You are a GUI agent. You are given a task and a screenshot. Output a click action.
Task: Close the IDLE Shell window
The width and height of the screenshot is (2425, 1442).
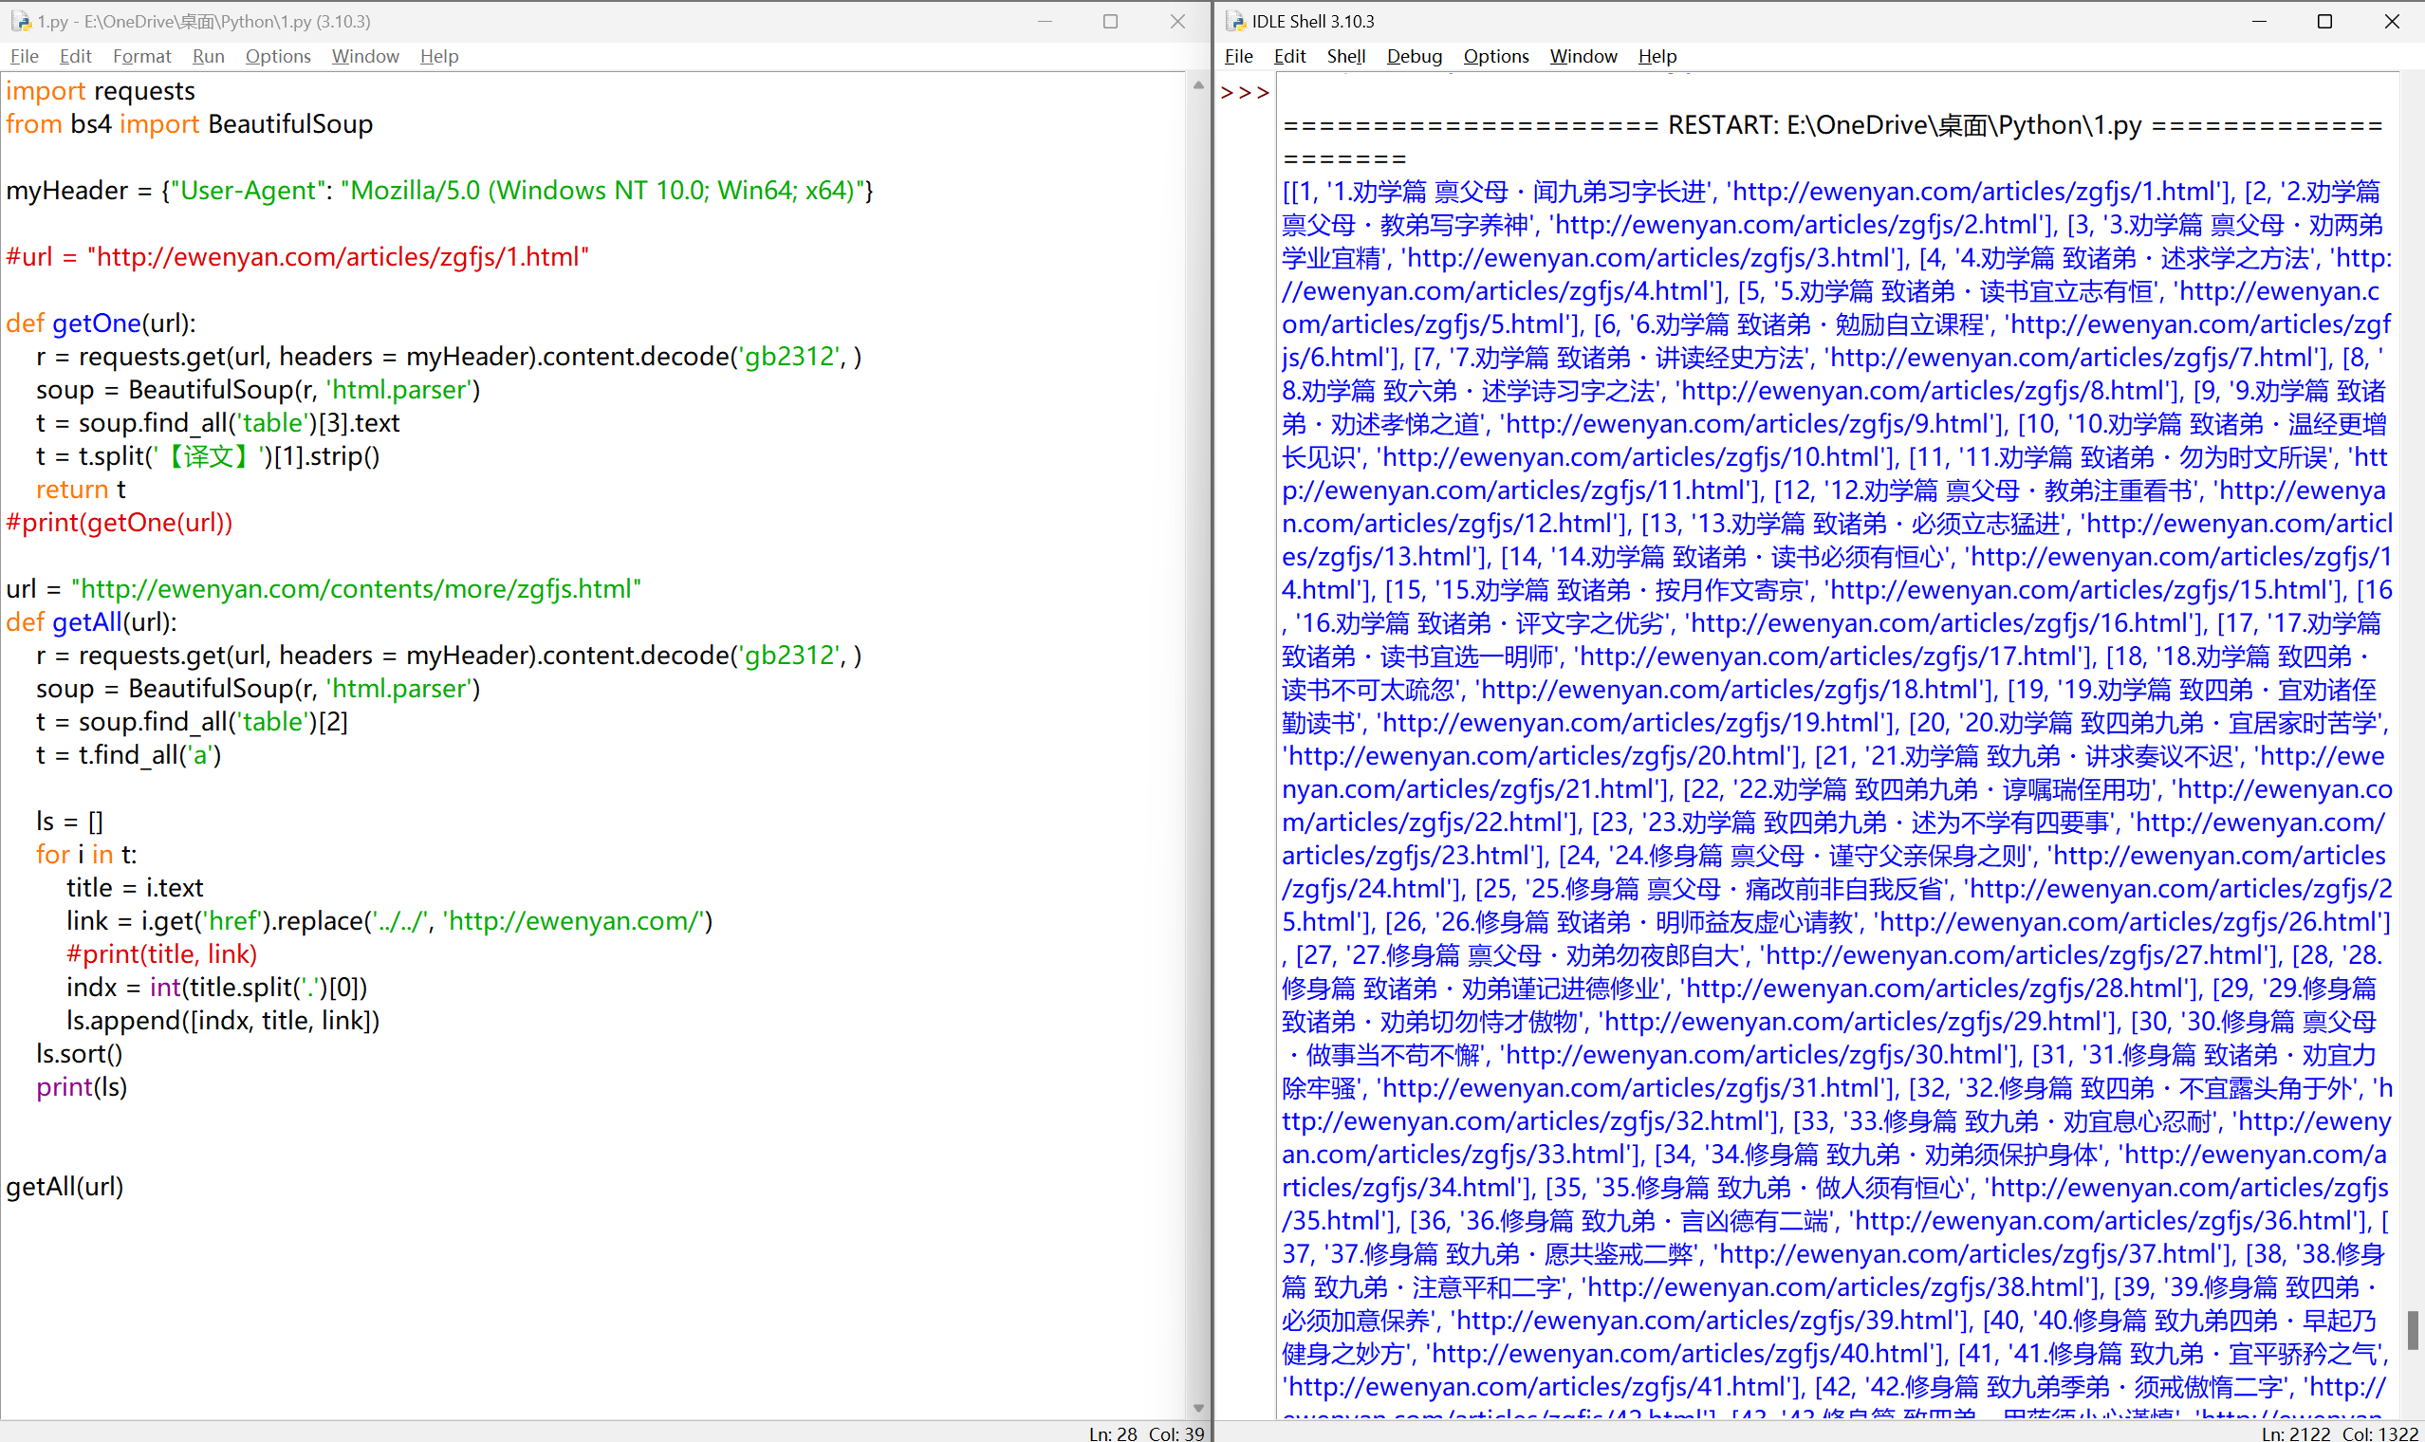click(2392, 21)
